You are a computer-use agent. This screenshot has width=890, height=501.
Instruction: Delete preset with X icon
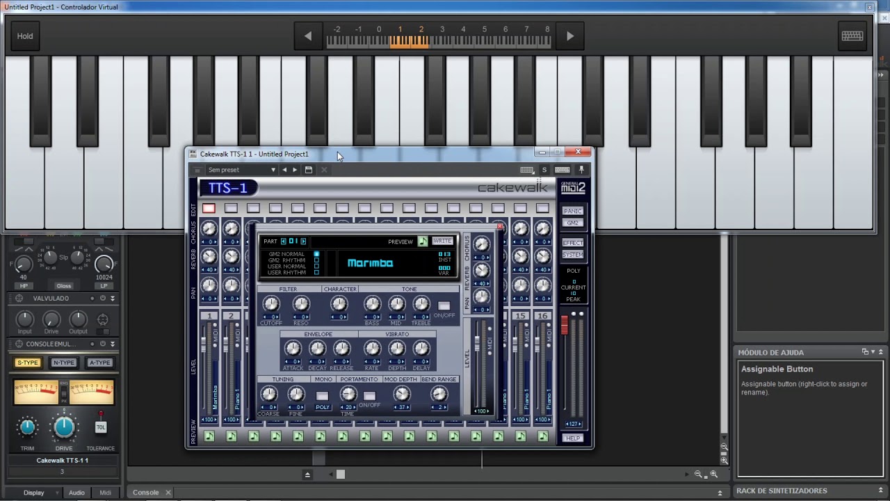click(x=324, y=170)
